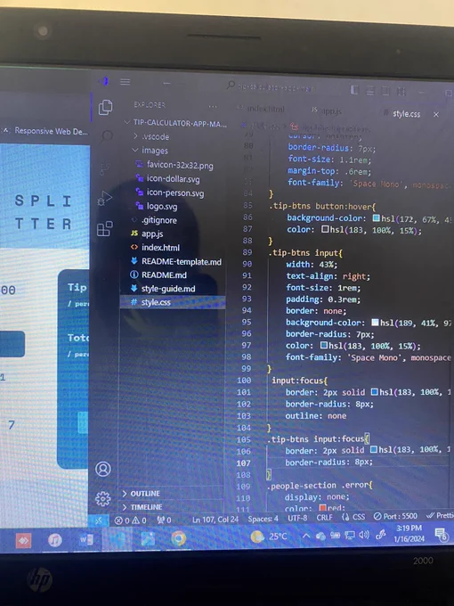
Task: Click line number 107 in the gutter
Action: (x=244, y=463)
